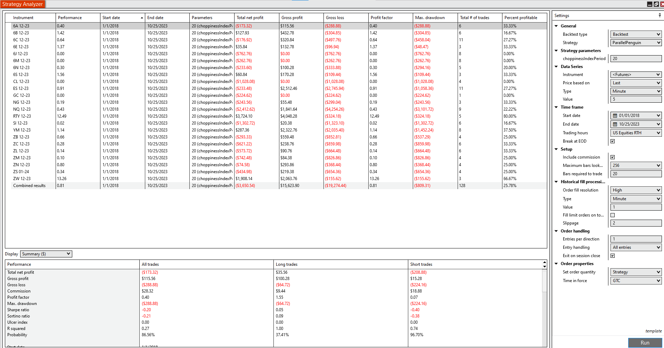Collapse the Strategy parameters section
This screenshot has height=348, width=664.
[x=556, y=51]
